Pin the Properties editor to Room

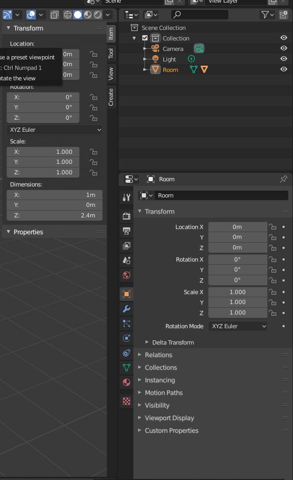coord(284,179)
